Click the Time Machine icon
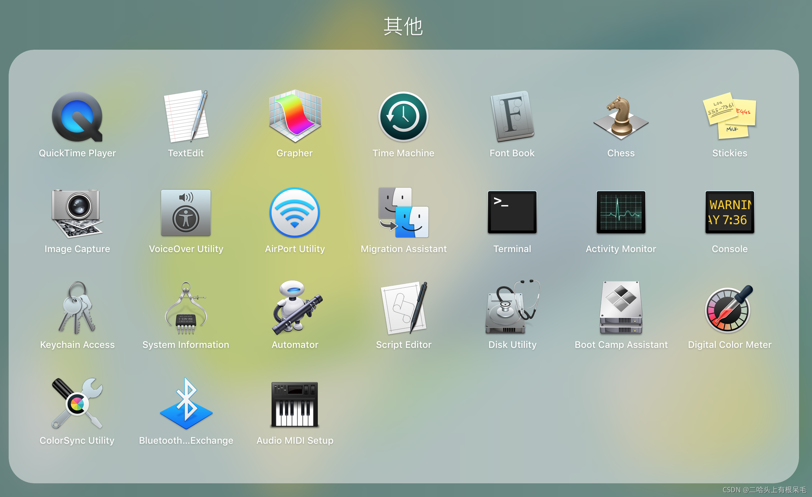Screen dimensions: 812x497 tap(403, 117)
